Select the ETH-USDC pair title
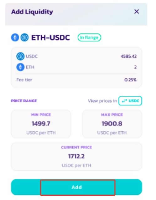Viewport: 156px width, 200px height. coord(51,37)
